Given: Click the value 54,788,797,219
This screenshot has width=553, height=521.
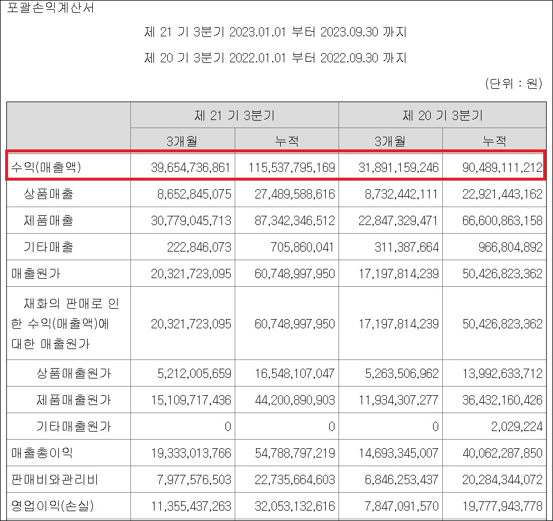Looking at the screenshot, I should click(295, 453).
